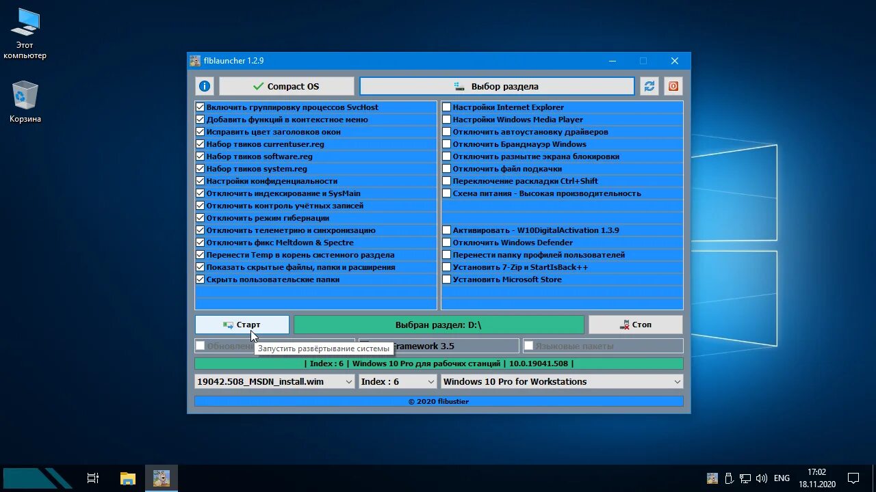
Task: Click the flblauncher tray icon
Action: (x=712, y=478)
